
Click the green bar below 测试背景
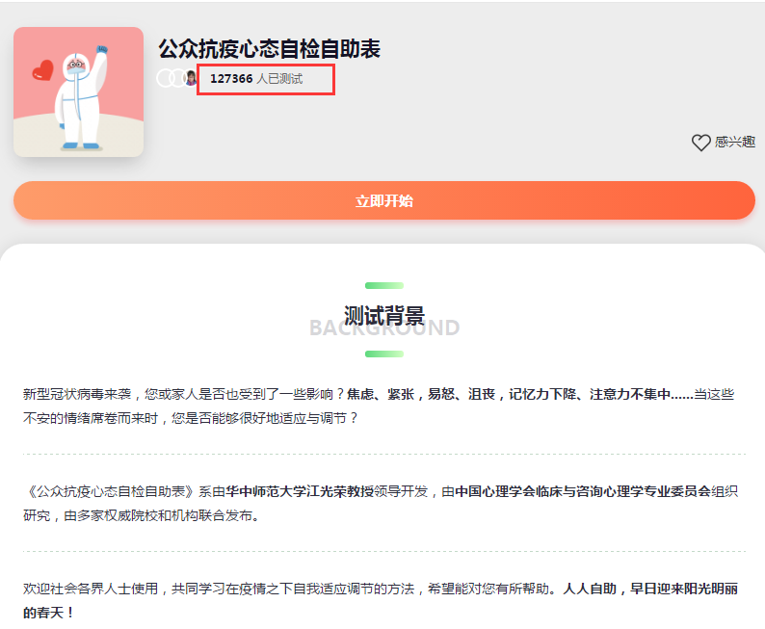383,354
